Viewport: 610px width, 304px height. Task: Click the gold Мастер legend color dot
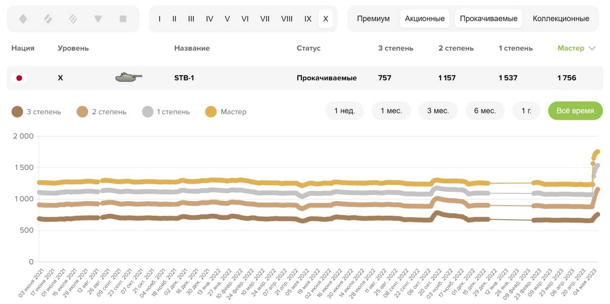[x=211, y=112]
